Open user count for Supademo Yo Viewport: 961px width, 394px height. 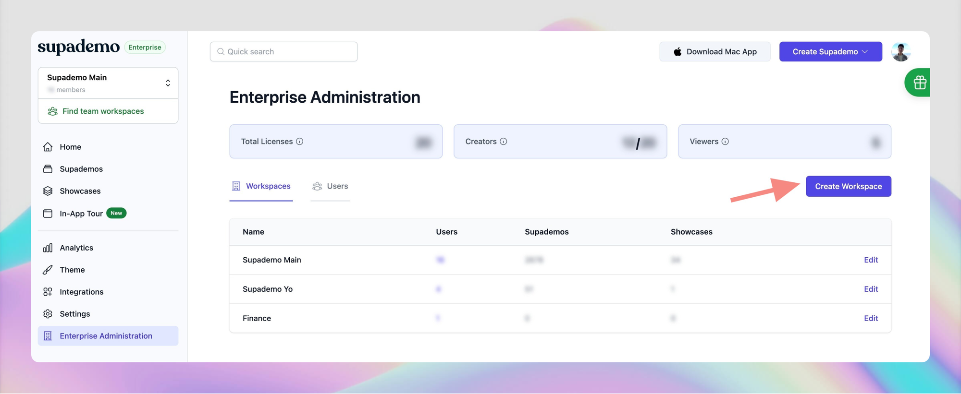[x=438, y=289]
